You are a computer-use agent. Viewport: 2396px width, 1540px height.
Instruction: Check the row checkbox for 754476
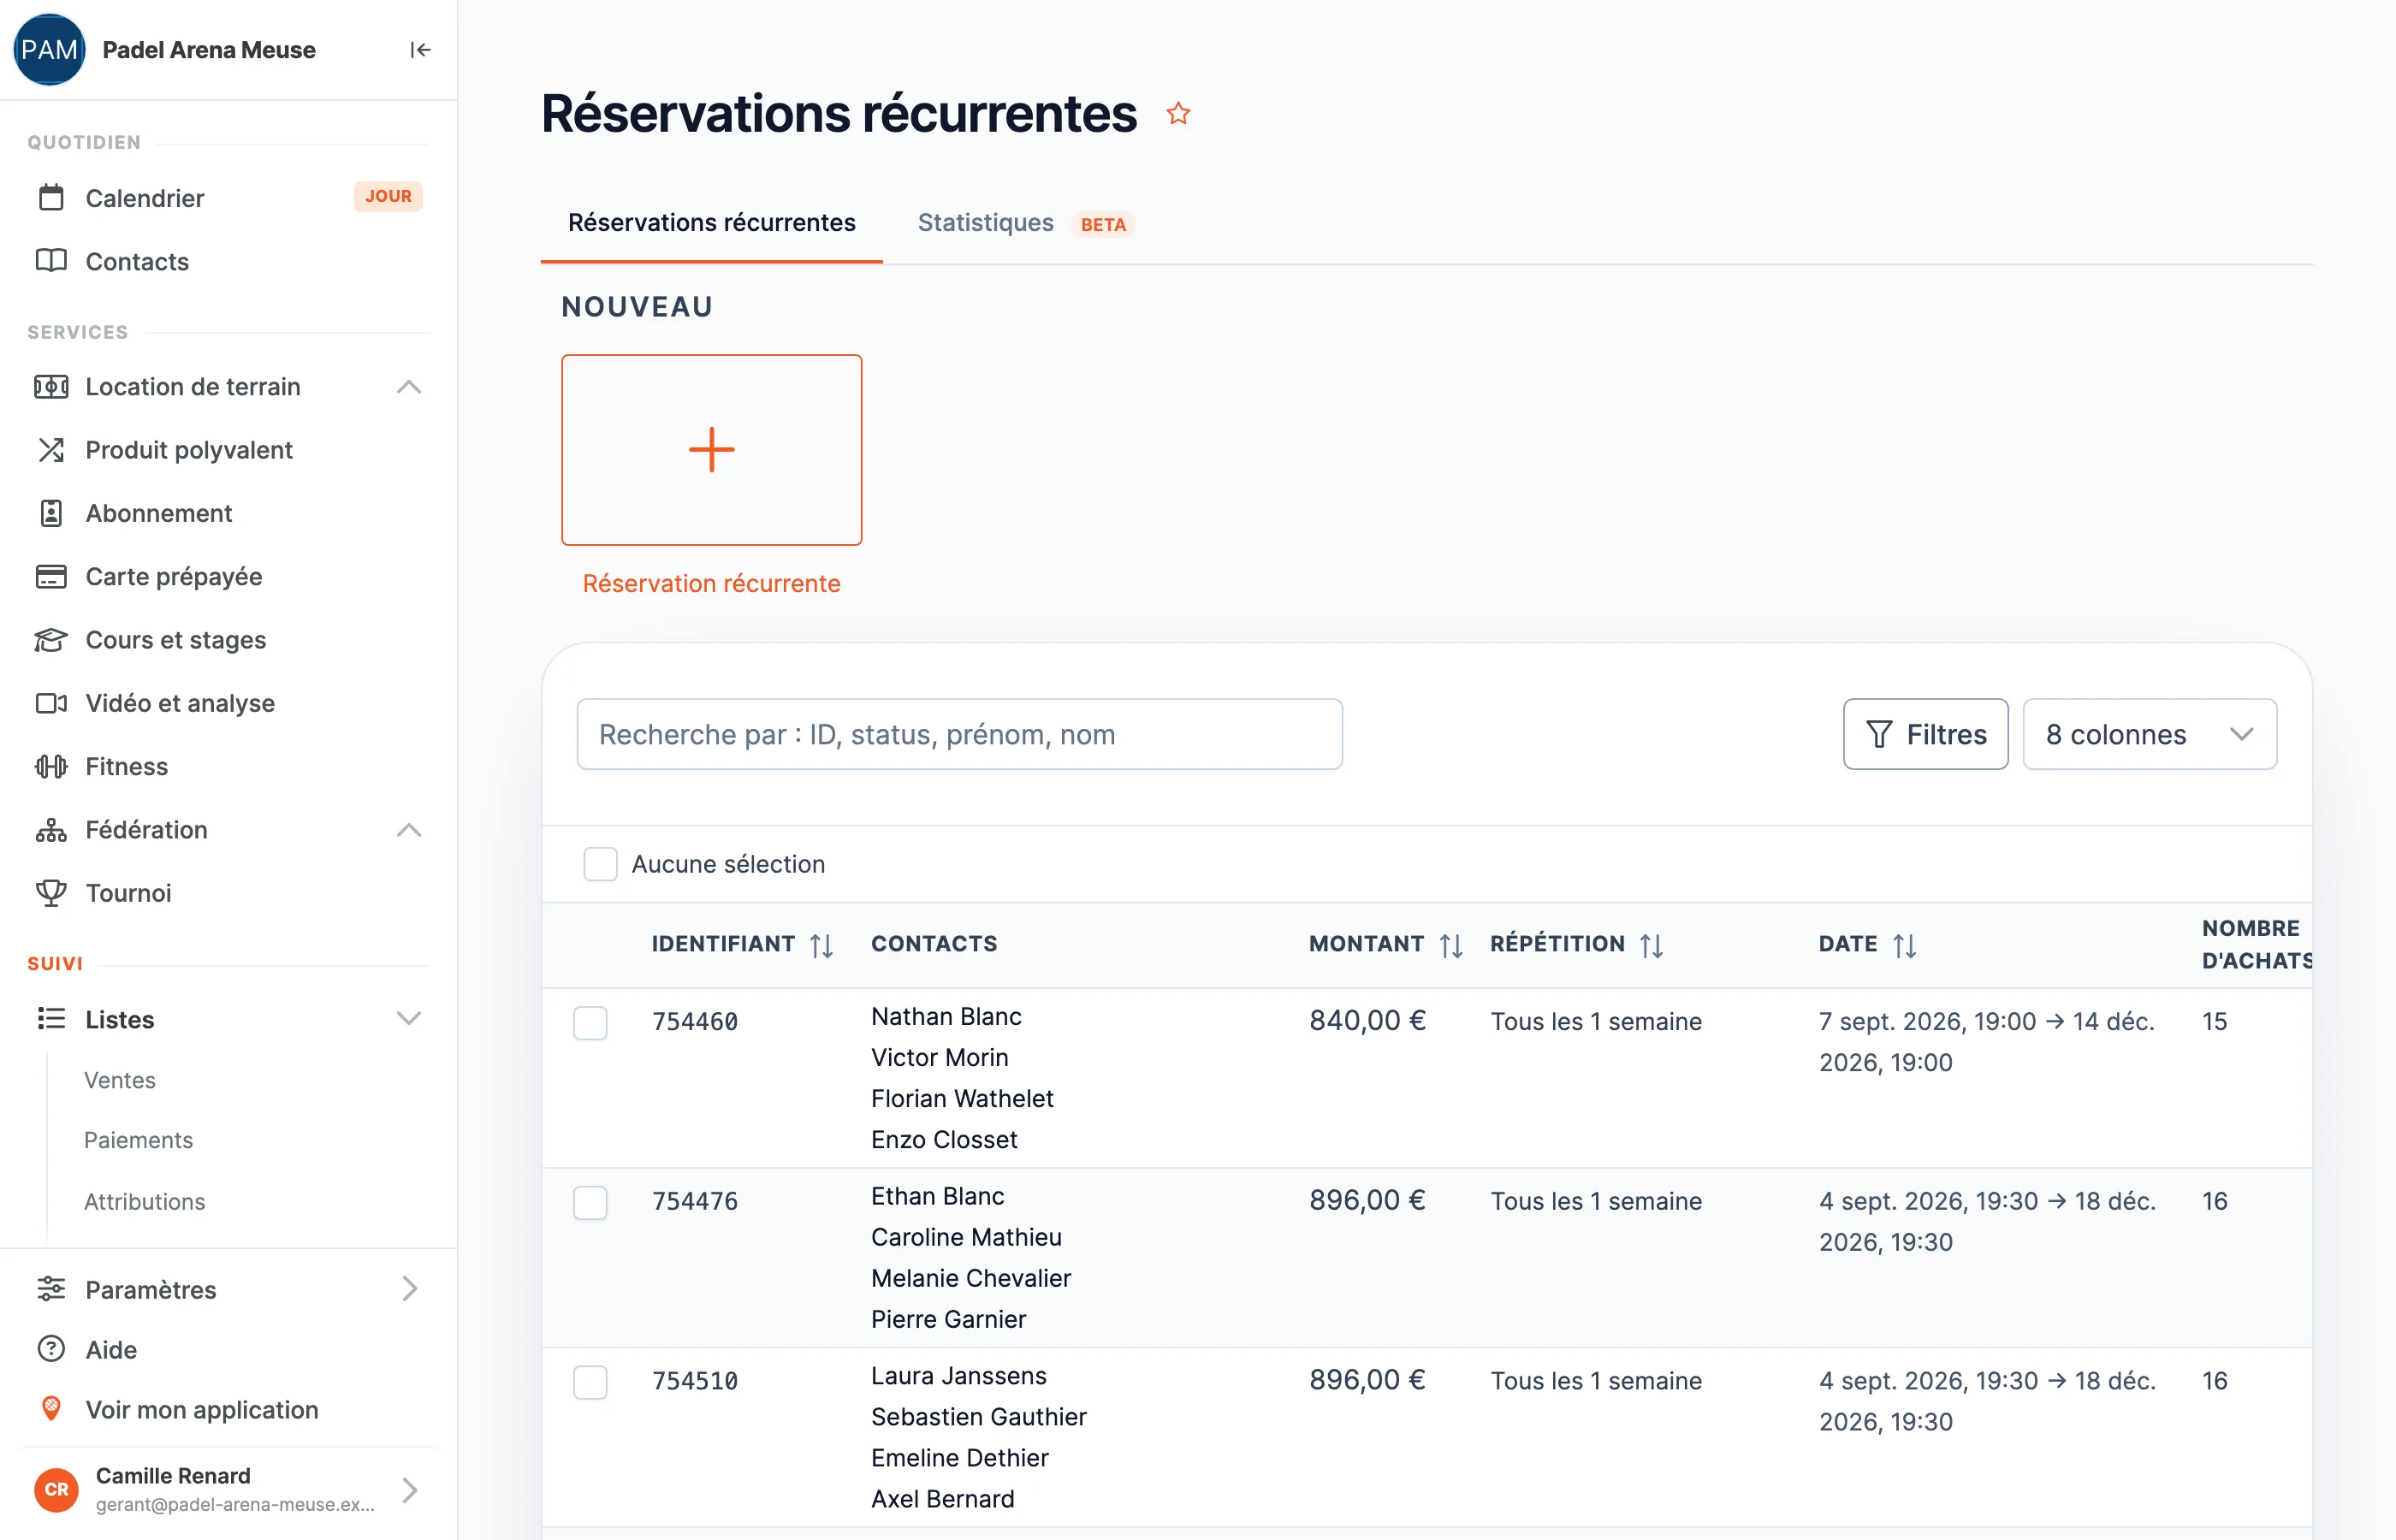(590, 1203)
